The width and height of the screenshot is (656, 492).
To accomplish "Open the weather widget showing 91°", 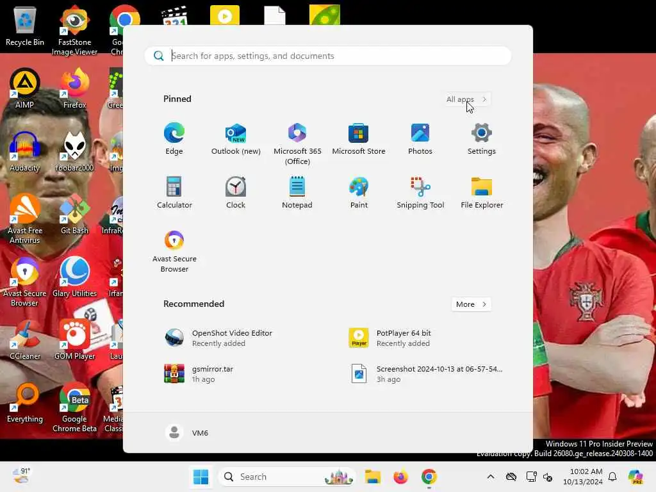I will coord(21,476).
